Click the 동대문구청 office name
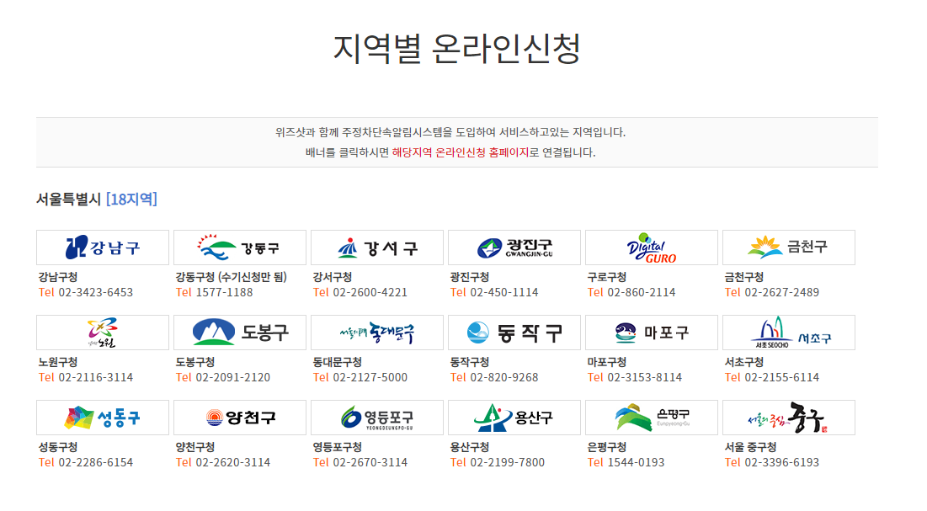The height and width of the screenshot is (511, 927). tap(337, 362)
